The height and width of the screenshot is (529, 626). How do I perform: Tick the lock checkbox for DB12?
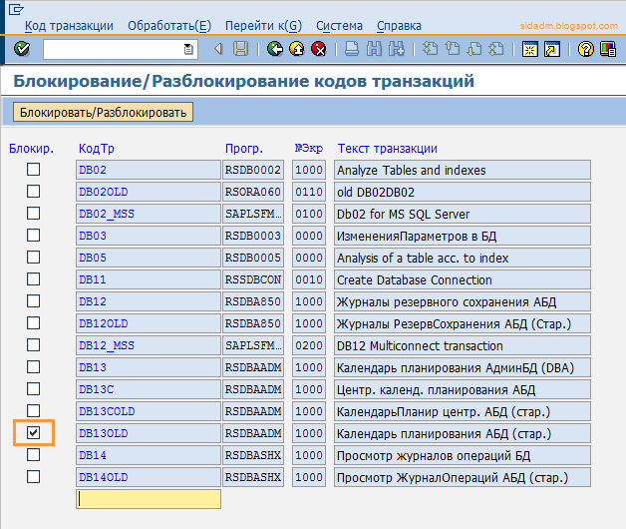pyautogui.click(x=34, y=301)
